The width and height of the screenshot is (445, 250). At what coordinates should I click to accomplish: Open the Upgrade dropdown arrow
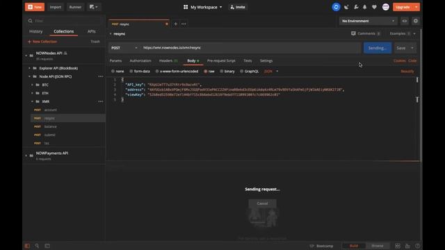(x=416, y=7)
